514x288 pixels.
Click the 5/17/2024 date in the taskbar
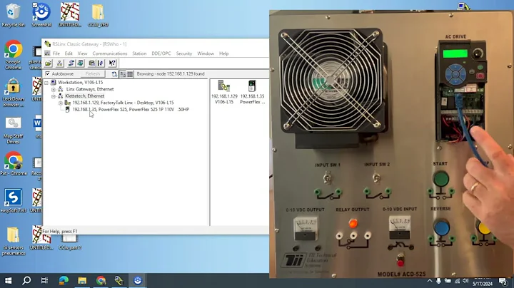tap(483, 284)
